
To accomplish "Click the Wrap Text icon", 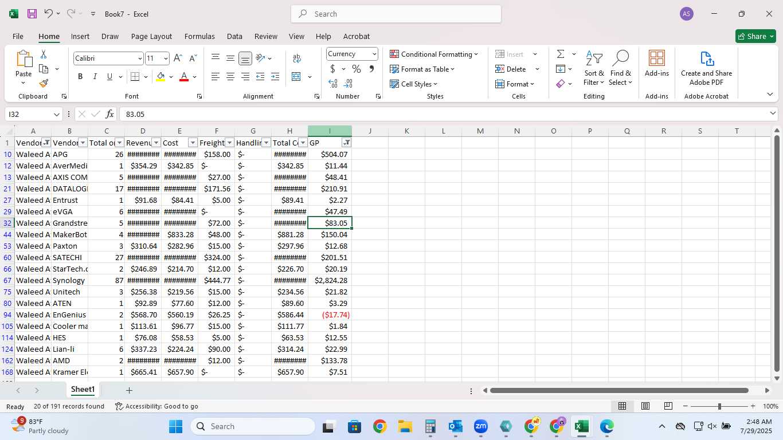I will tap(297, 58).
